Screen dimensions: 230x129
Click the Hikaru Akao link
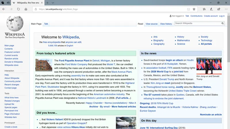point(78,127)
